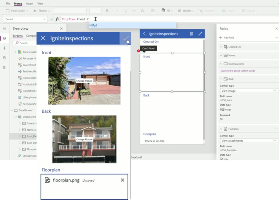Collapse the DetailForm1 tree node

click(16, 117)
